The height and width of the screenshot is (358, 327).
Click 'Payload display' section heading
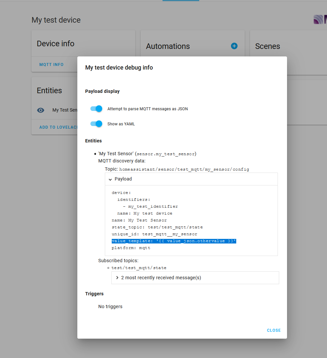click(x=102, y=91)
